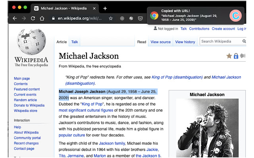Click "From Wikipedia, the free encyclopedia" text

(x=90, y=66)
